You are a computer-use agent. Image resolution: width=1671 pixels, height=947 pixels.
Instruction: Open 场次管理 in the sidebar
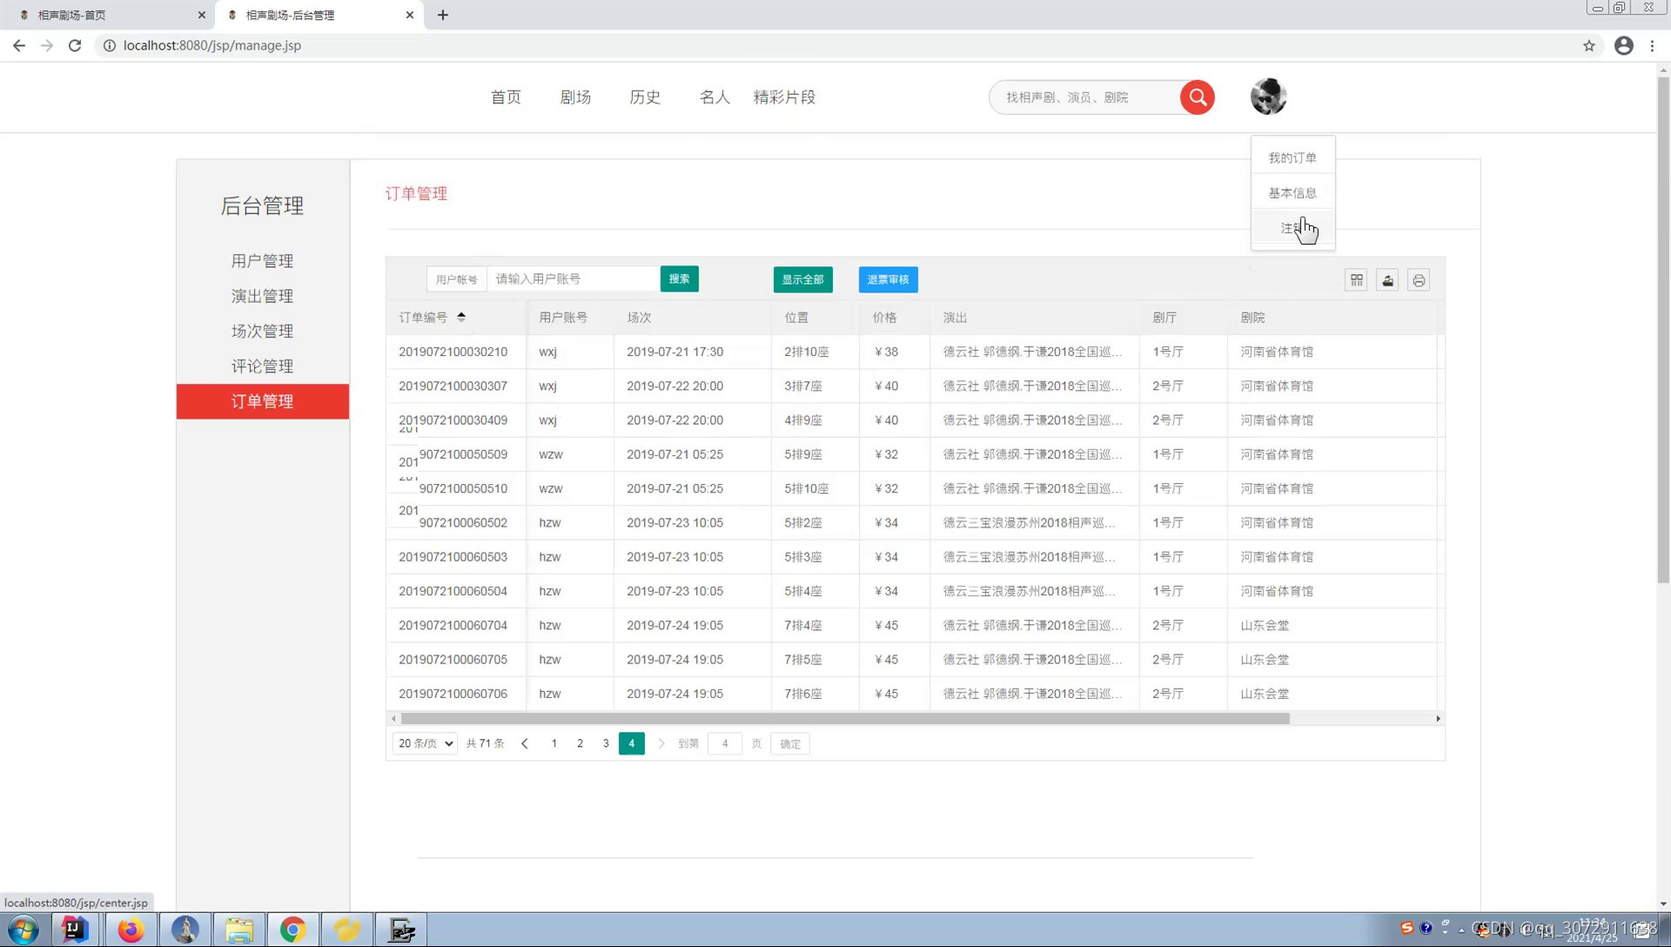pos(262,331)
